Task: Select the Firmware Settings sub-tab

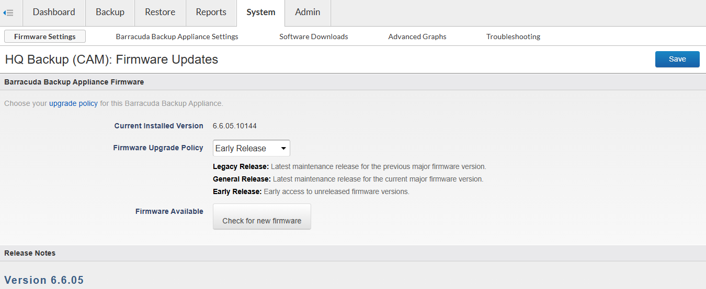Action: click(x=45, y=37)
